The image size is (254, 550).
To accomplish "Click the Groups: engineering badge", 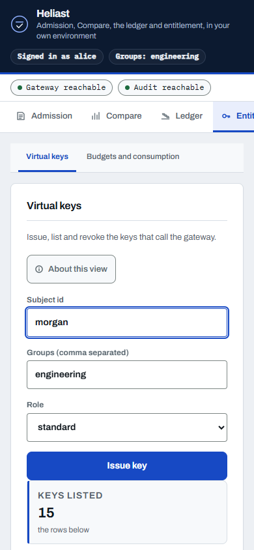I will pyautogui.click(x=157, y=57).
